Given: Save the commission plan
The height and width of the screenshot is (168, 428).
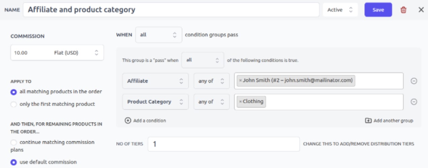Looking at the screenshot, I should [x=378, y=10].
